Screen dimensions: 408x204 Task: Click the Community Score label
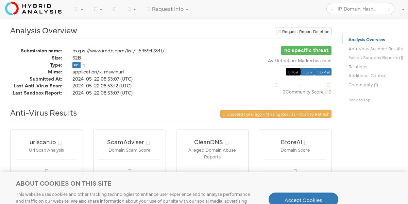(305, 92)
